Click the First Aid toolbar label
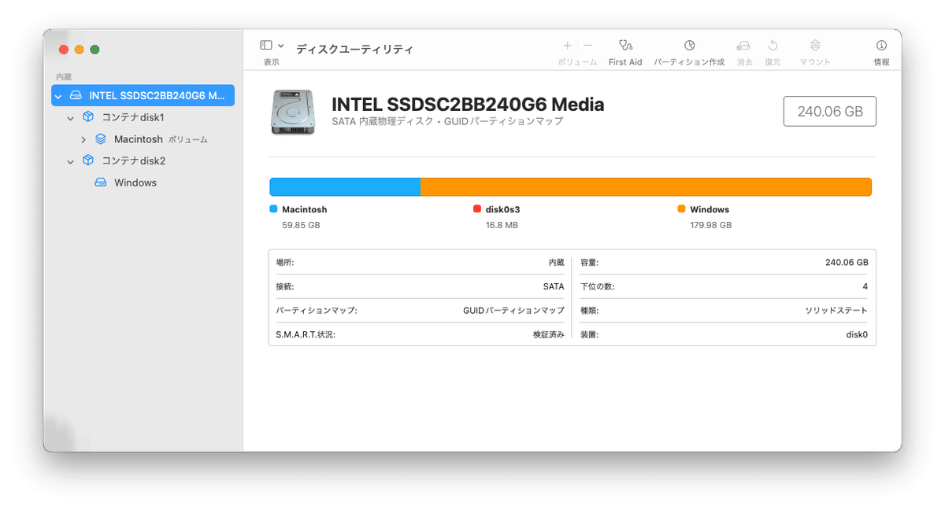The width and height of the screenshot is (945, 509). (x=625, y=62)
